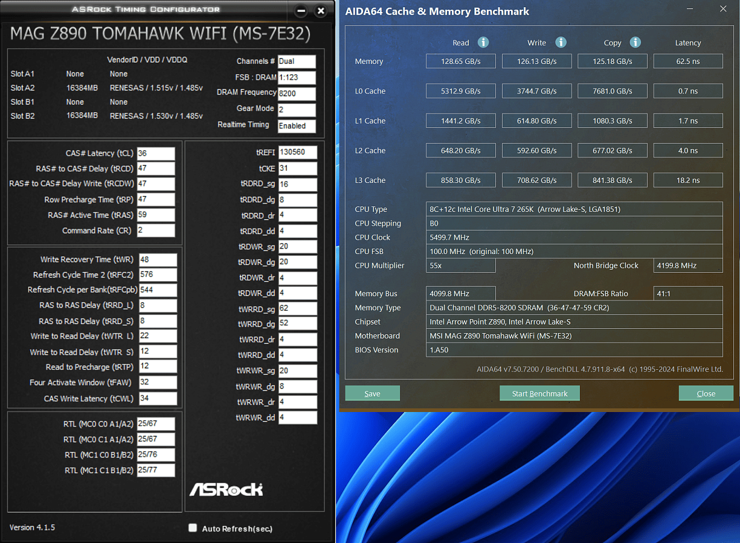Screen dimensions: 740x543
Task: Click the ASRock logo
Action: [227, 489]
